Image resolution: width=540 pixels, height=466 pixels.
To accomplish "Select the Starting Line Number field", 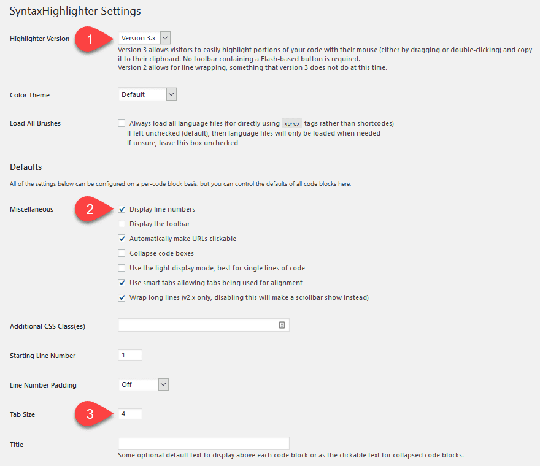I will [x=129, y=354].
